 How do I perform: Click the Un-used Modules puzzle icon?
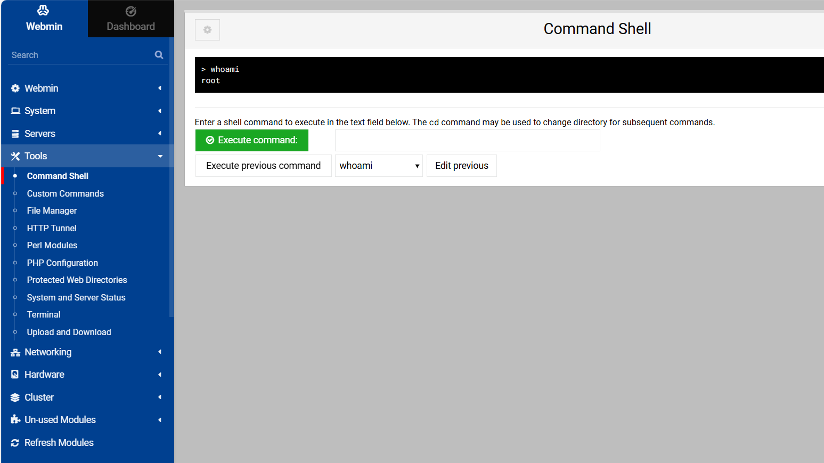[15, 420]
